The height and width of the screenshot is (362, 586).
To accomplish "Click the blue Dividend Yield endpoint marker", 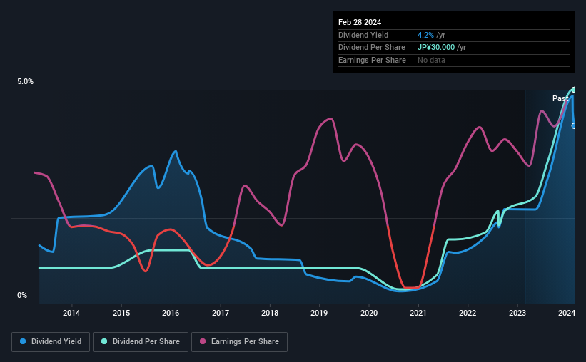I will click(x=573, y=126).
